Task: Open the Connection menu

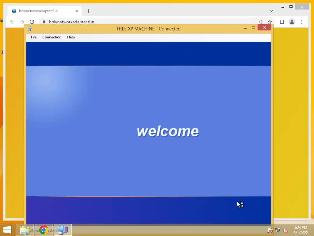Action: pyautogui.click(x=52, y=37)
